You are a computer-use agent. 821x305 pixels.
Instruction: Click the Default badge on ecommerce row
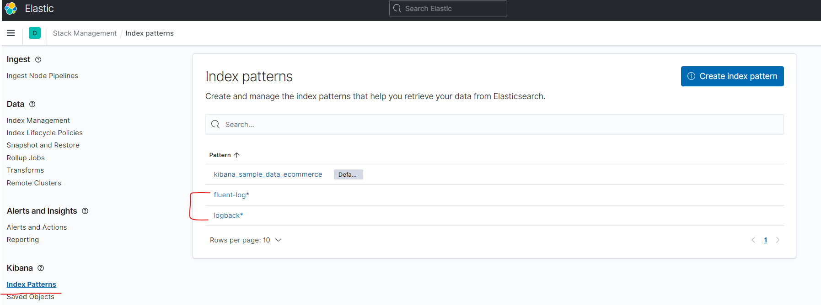coord(349,174)
